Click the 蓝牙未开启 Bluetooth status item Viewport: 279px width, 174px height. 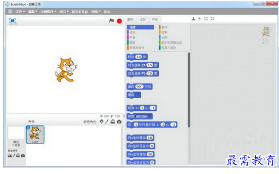(80, 12)
